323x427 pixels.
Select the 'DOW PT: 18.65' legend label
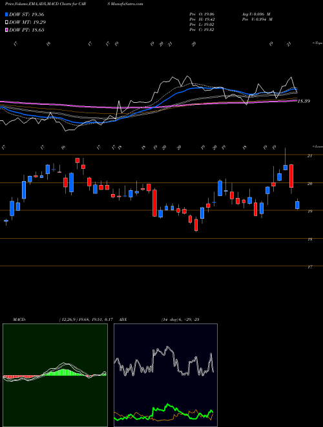pos(26,30)
